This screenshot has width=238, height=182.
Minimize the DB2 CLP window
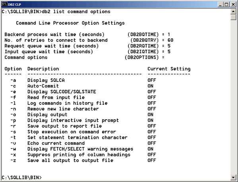[x=221, y=4]
